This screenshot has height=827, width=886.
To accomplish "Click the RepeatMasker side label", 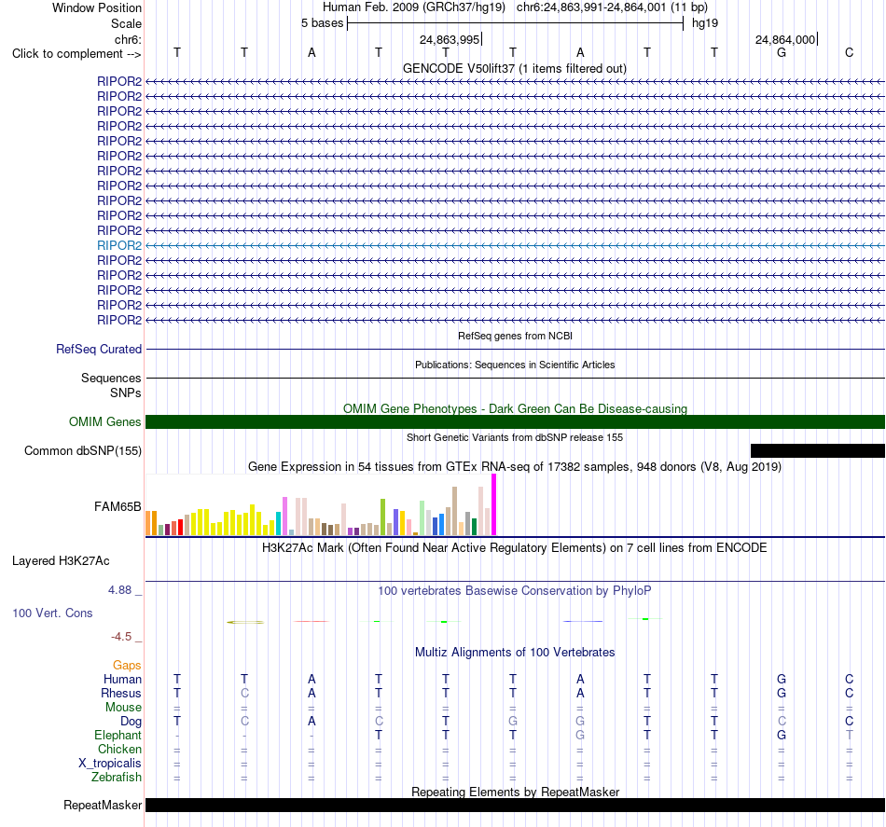I will click(103, 805).
